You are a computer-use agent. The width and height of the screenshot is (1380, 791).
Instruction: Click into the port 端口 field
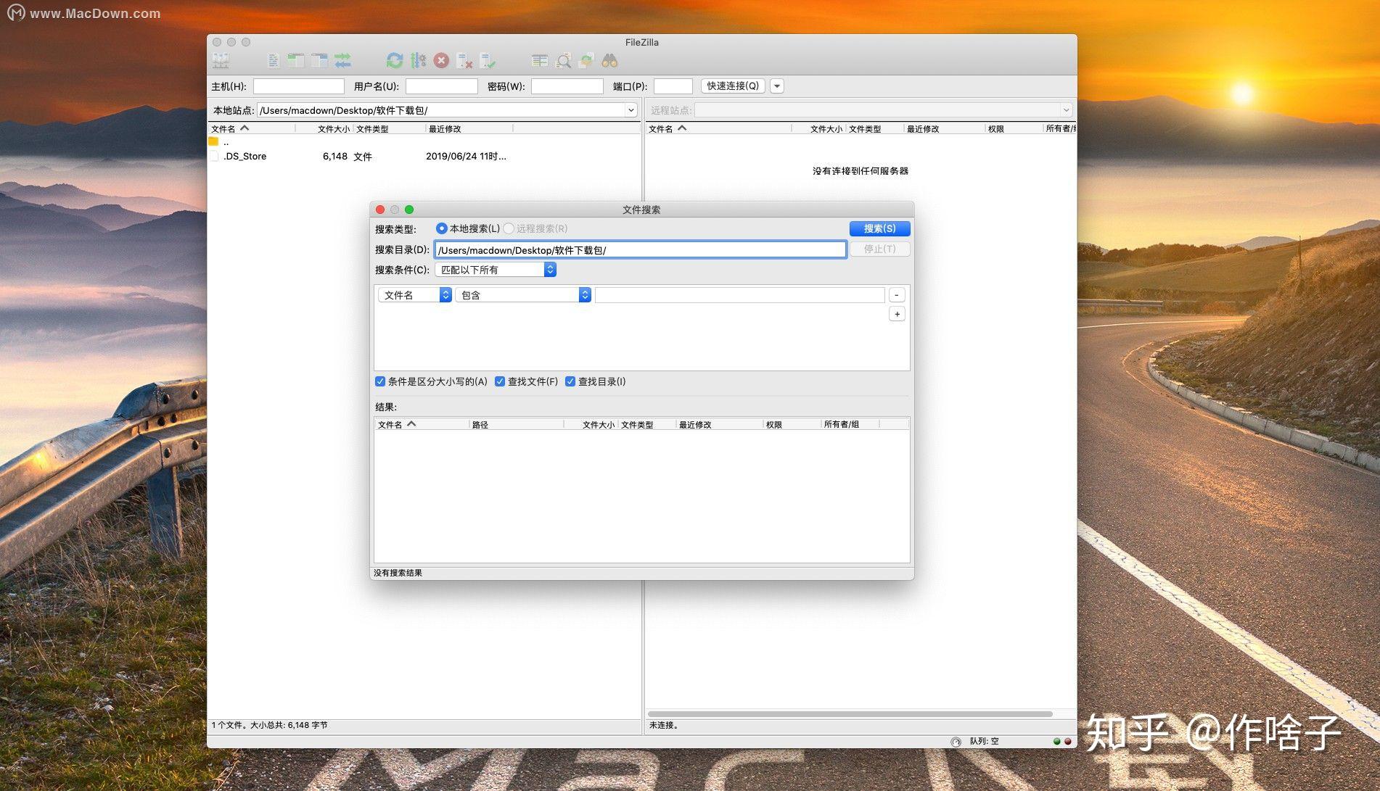pos(673,86)
